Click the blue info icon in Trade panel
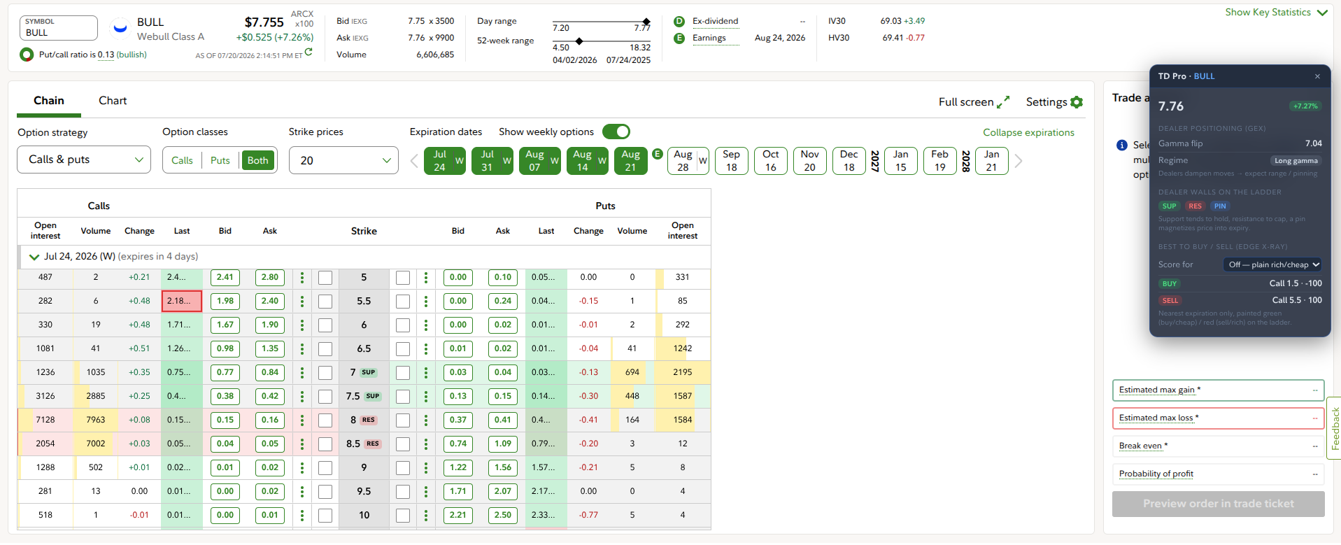Screen dimensions: 1341x545 1122,146
